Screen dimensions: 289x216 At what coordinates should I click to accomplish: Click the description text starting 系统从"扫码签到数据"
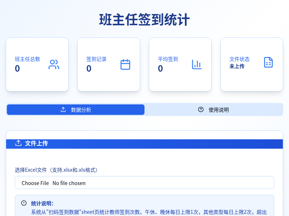click(x=149, y=212)
